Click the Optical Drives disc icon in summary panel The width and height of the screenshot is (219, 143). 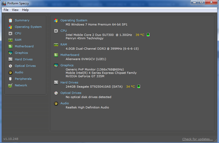pyautogui.click(x=56, y=93)
